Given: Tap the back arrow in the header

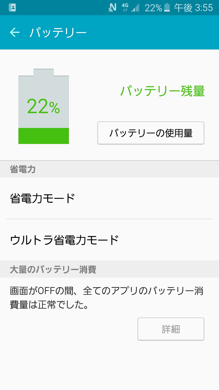Looking at the screenshot, I should click(x=15, y=32).
